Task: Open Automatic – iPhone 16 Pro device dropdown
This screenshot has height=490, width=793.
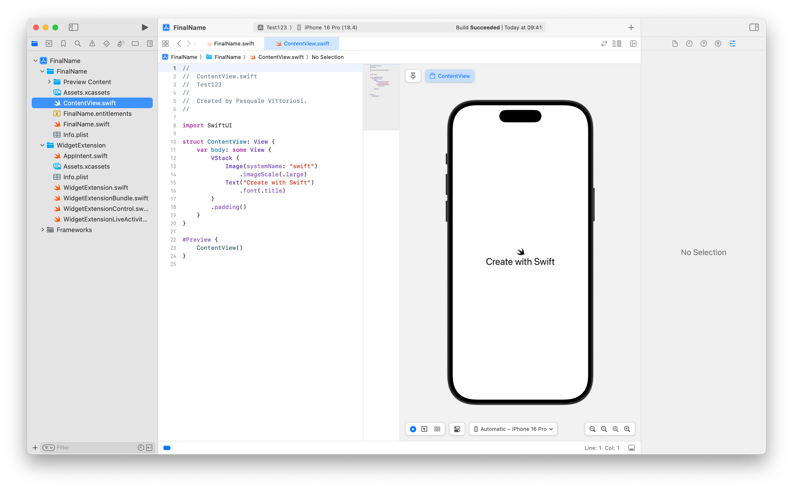Action: click(513, 429)
